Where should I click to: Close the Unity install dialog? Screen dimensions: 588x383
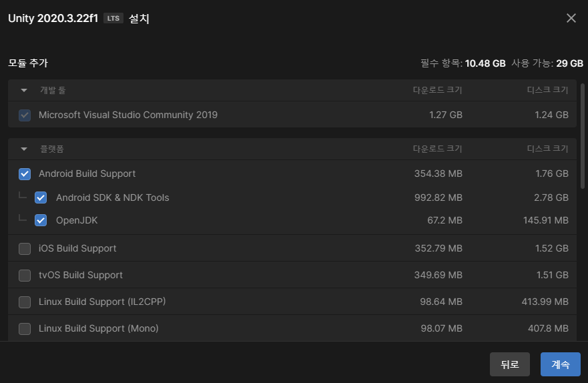tap(571, 18)
